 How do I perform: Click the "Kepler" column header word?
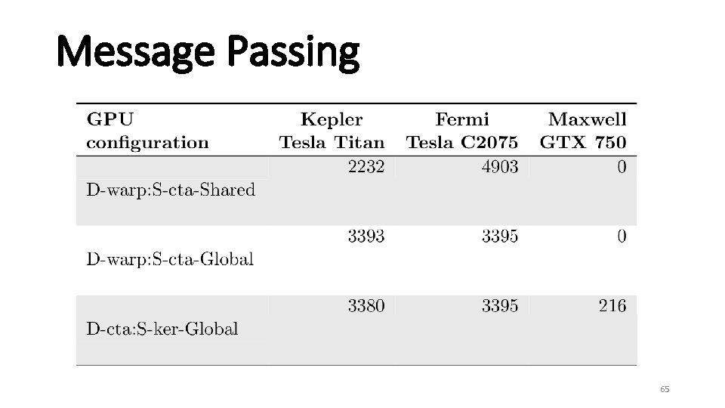pos(332,119)
